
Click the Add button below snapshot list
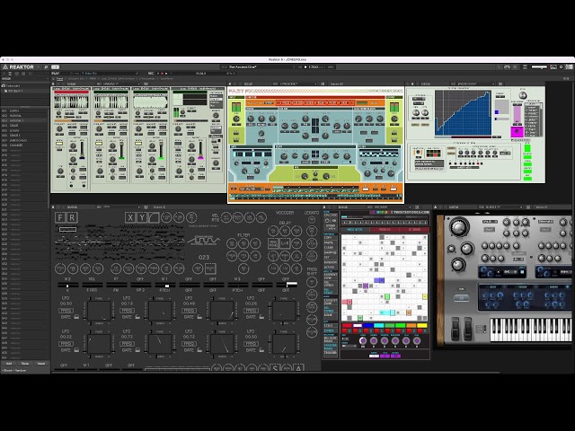pos(8,364)
